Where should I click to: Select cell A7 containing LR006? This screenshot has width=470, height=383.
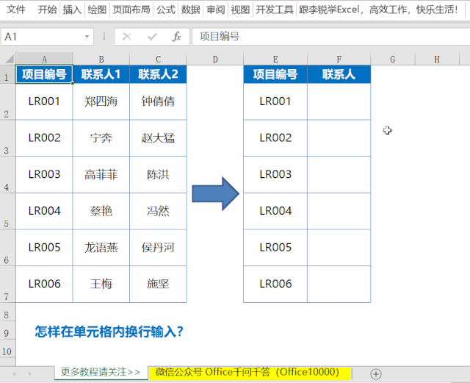(x=44, y=284)
